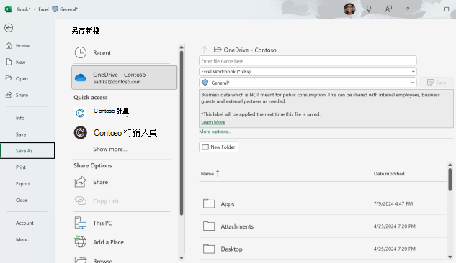Screen dimensions: 456x263
Task: Go up one folder level arrow
Action: pyautogui.click(x=204, y=50)
